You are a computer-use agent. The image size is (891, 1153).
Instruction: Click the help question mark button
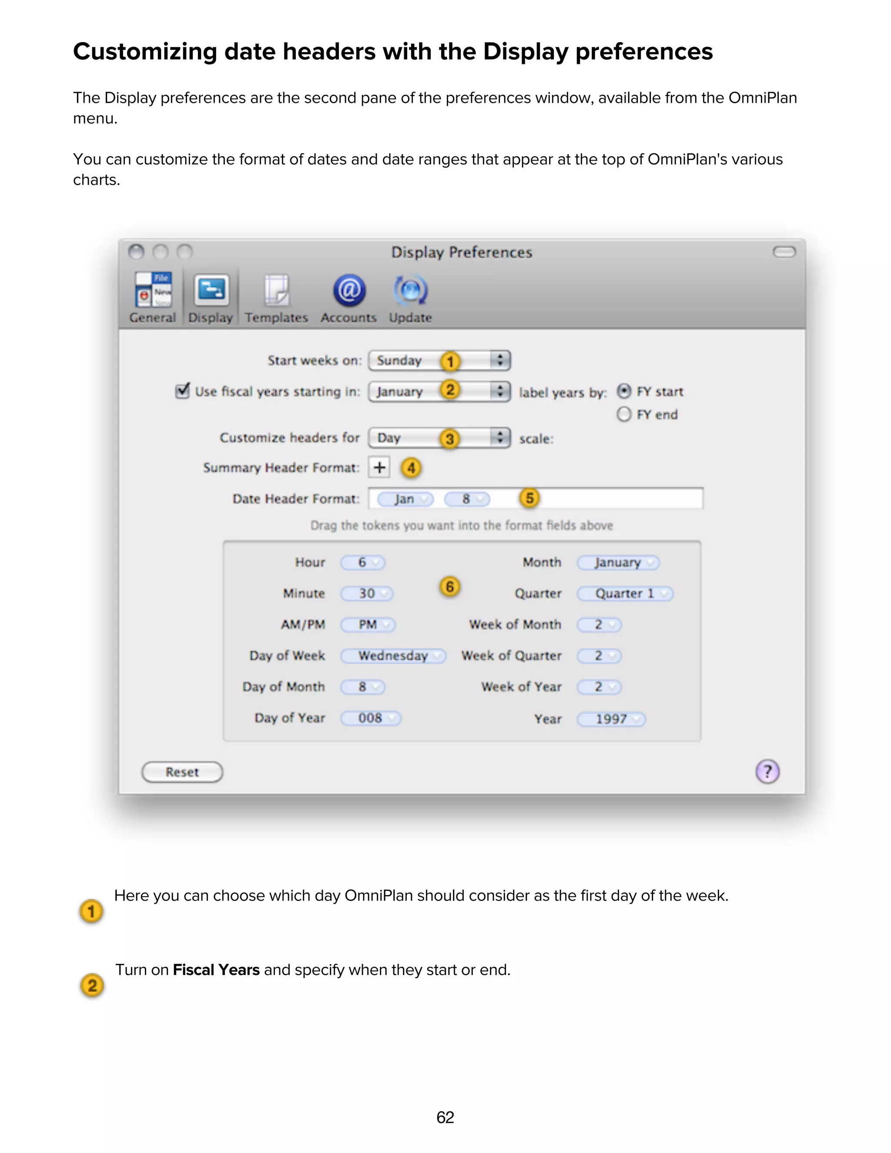point(767,772)
